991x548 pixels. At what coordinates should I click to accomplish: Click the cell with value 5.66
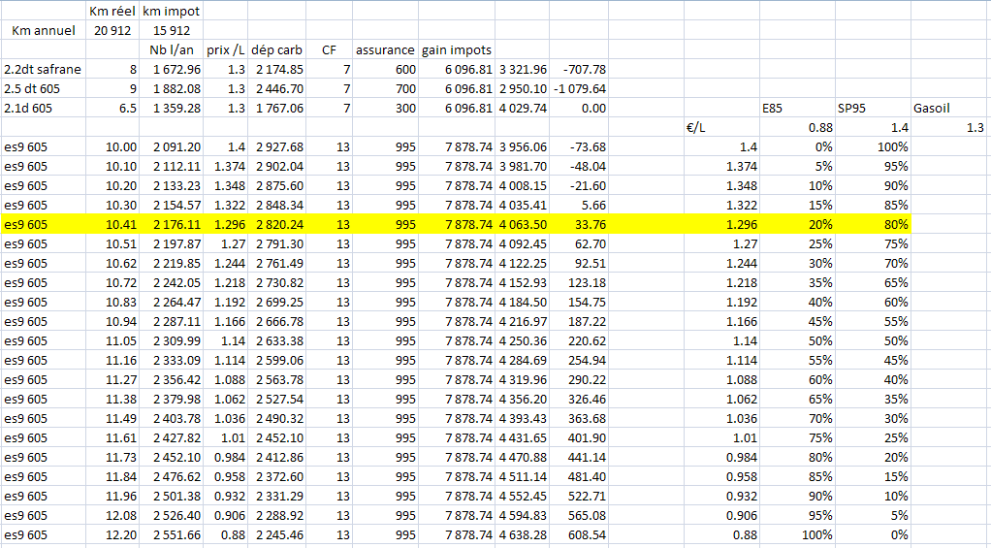click(578, 206)
